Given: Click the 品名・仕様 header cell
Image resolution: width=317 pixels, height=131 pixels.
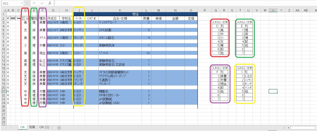Looking at the screenshot, I should 120,18.
